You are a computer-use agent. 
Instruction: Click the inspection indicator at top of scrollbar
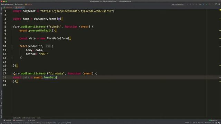[220, 10]
